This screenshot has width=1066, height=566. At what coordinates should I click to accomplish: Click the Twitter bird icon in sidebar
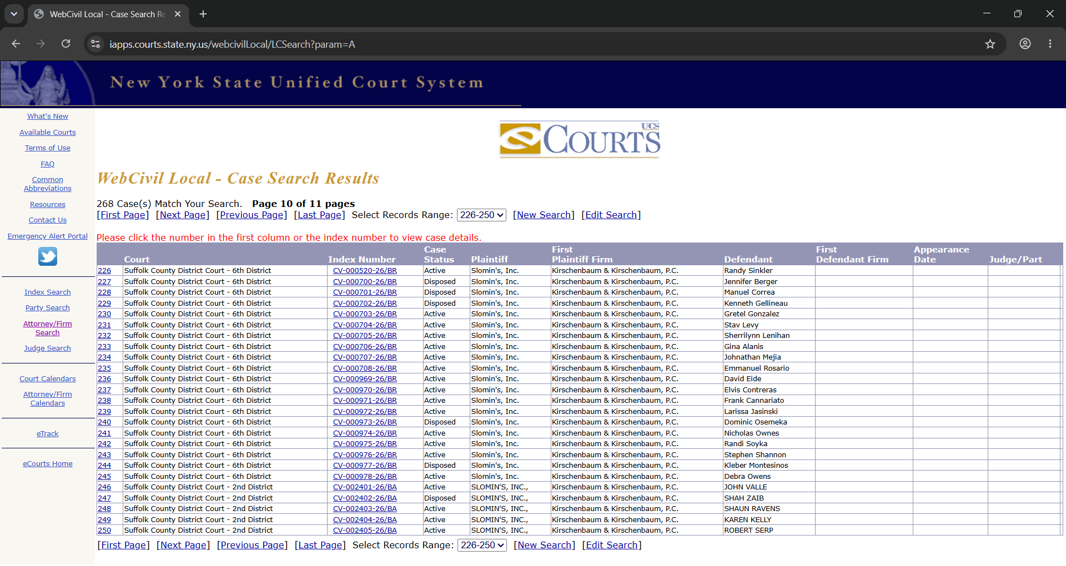(x=48, y=256)
